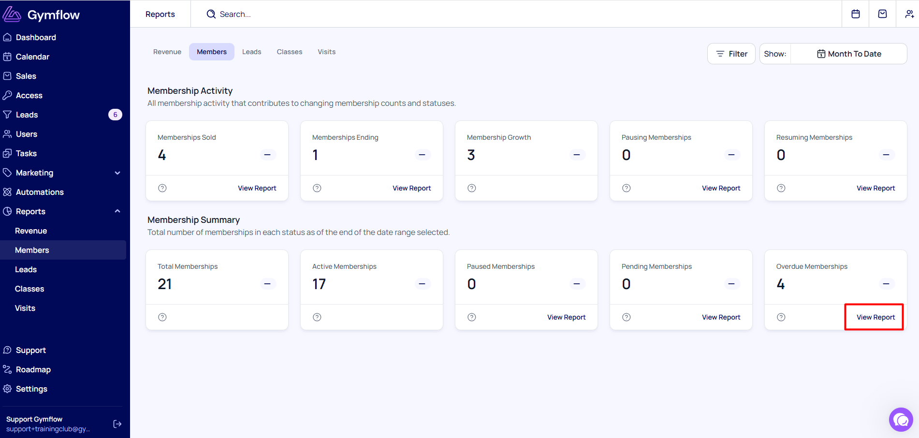View Report for Memberships Ending

click(x=412, y=188)
